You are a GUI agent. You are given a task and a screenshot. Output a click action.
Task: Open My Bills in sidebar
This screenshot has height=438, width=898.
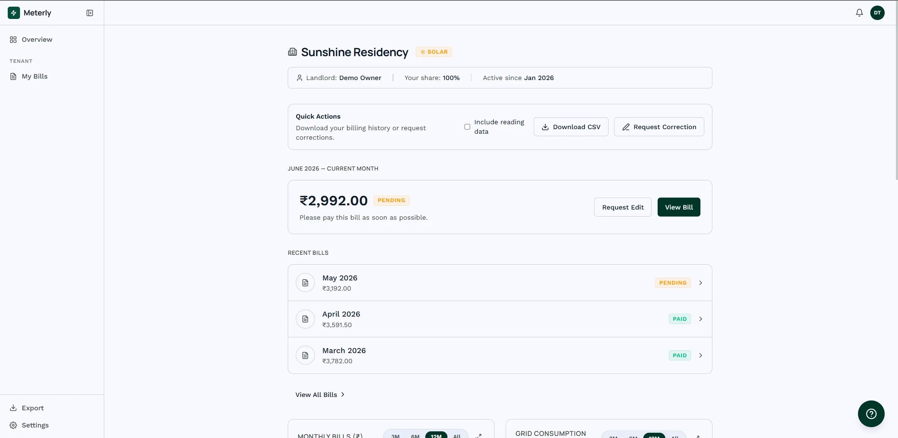pyautogui.click(x=52, y=77)
